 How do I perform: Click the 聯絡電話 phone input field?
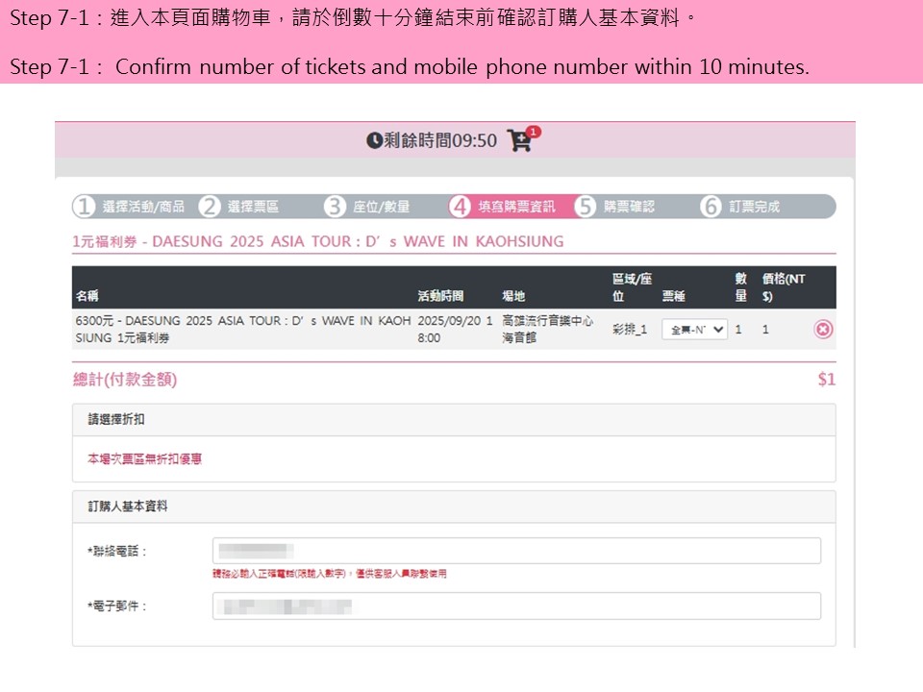click(516, 551)
